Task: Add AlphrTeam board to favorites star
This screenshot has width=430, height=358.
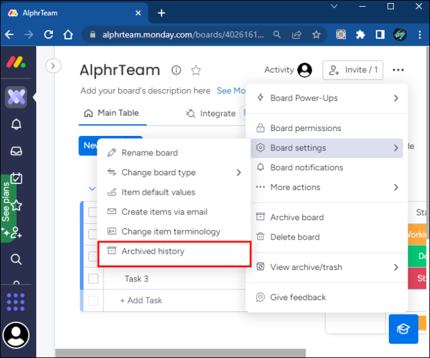Action: tap(196, 70)
